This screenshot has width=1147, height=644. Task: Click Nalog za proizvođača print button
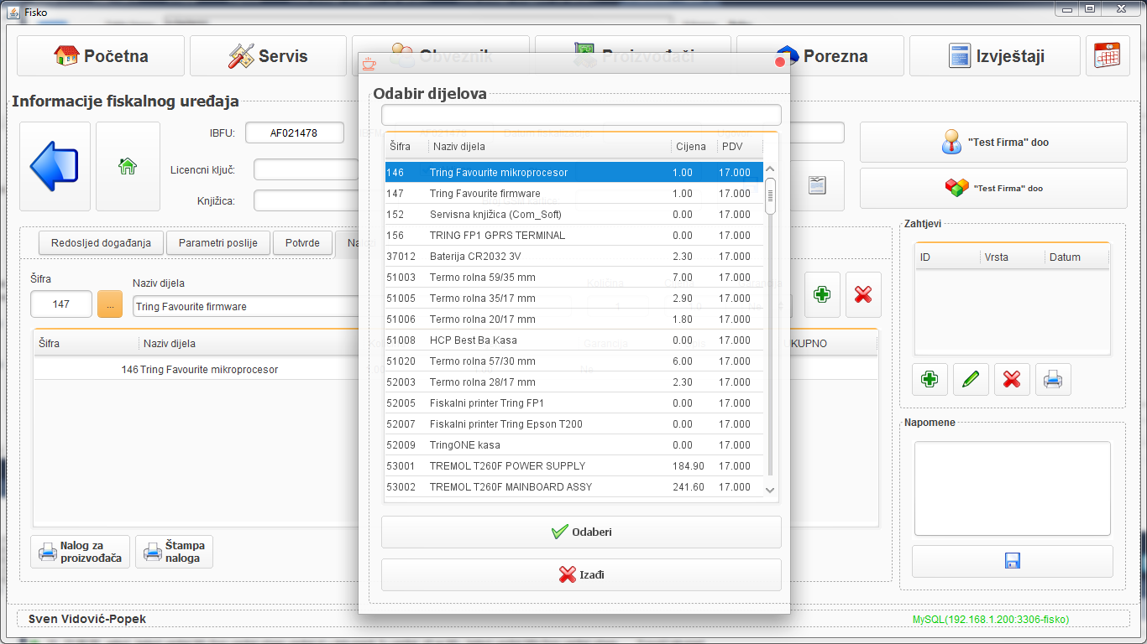point(81,552)
